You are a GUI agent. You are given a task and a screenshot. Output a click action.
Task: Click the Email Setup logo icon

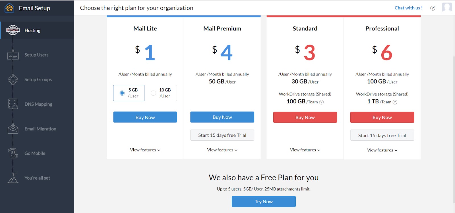[9, 8]
